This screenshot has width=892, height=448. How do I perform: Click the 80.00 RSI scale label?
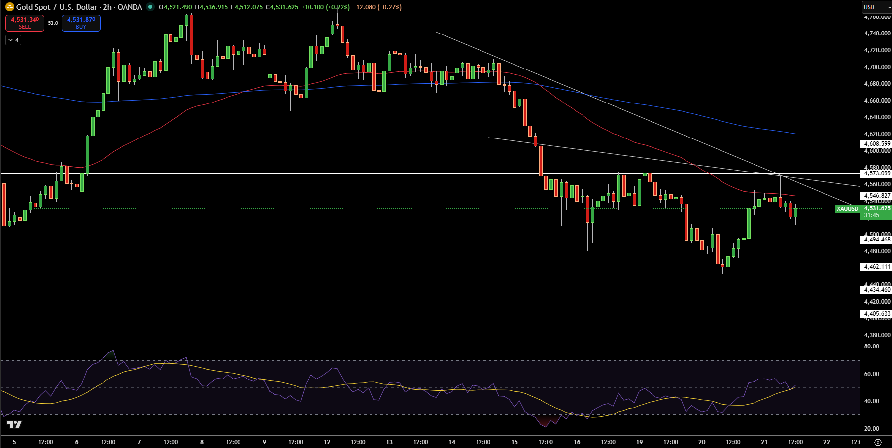[872, 346]
